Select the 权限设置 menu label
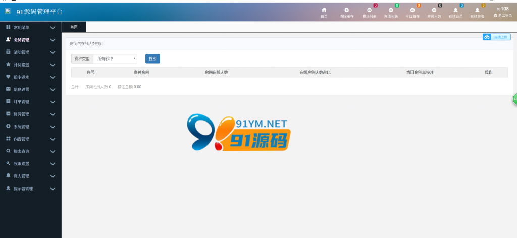Image resolution: width=517 pixels, height=238 pixels. 21,163
